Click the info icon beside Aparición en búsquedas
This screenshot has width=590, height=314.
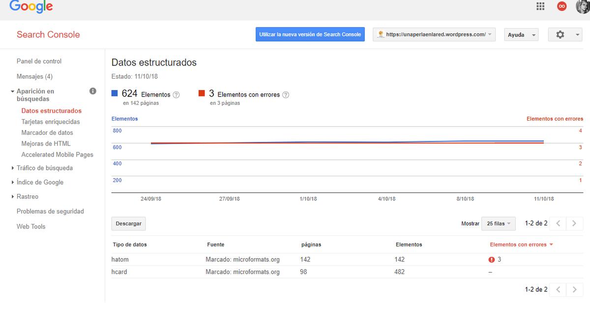point(92,91)
